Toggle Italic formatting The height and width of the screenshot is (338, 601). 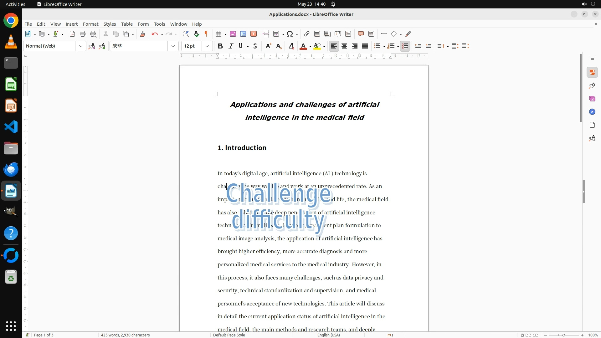tap(231, 46)
